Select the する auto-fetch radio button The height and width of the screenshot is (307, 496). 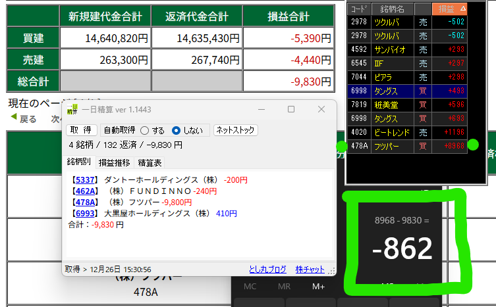click(x=144, y=130)
